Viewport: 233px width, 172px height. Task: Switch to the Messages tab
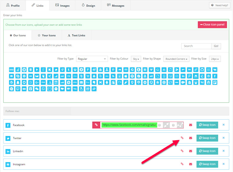pos(116,5)
